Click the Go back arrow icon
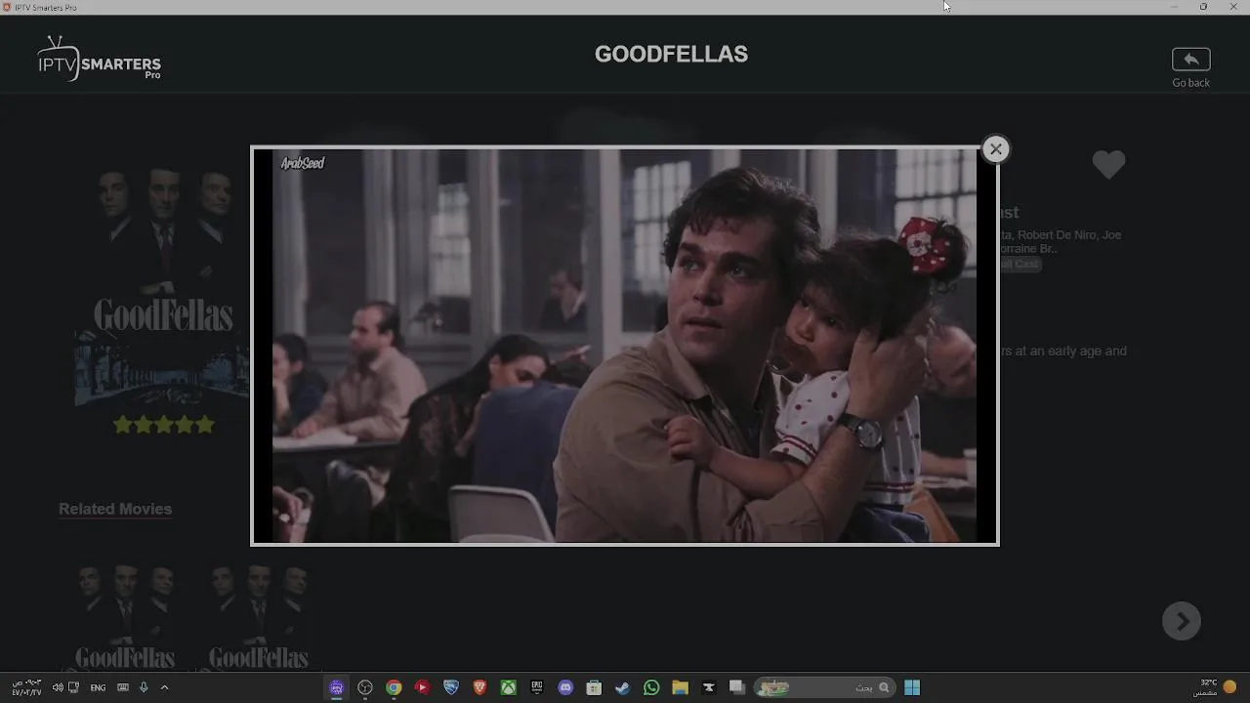 [1190, 60]
